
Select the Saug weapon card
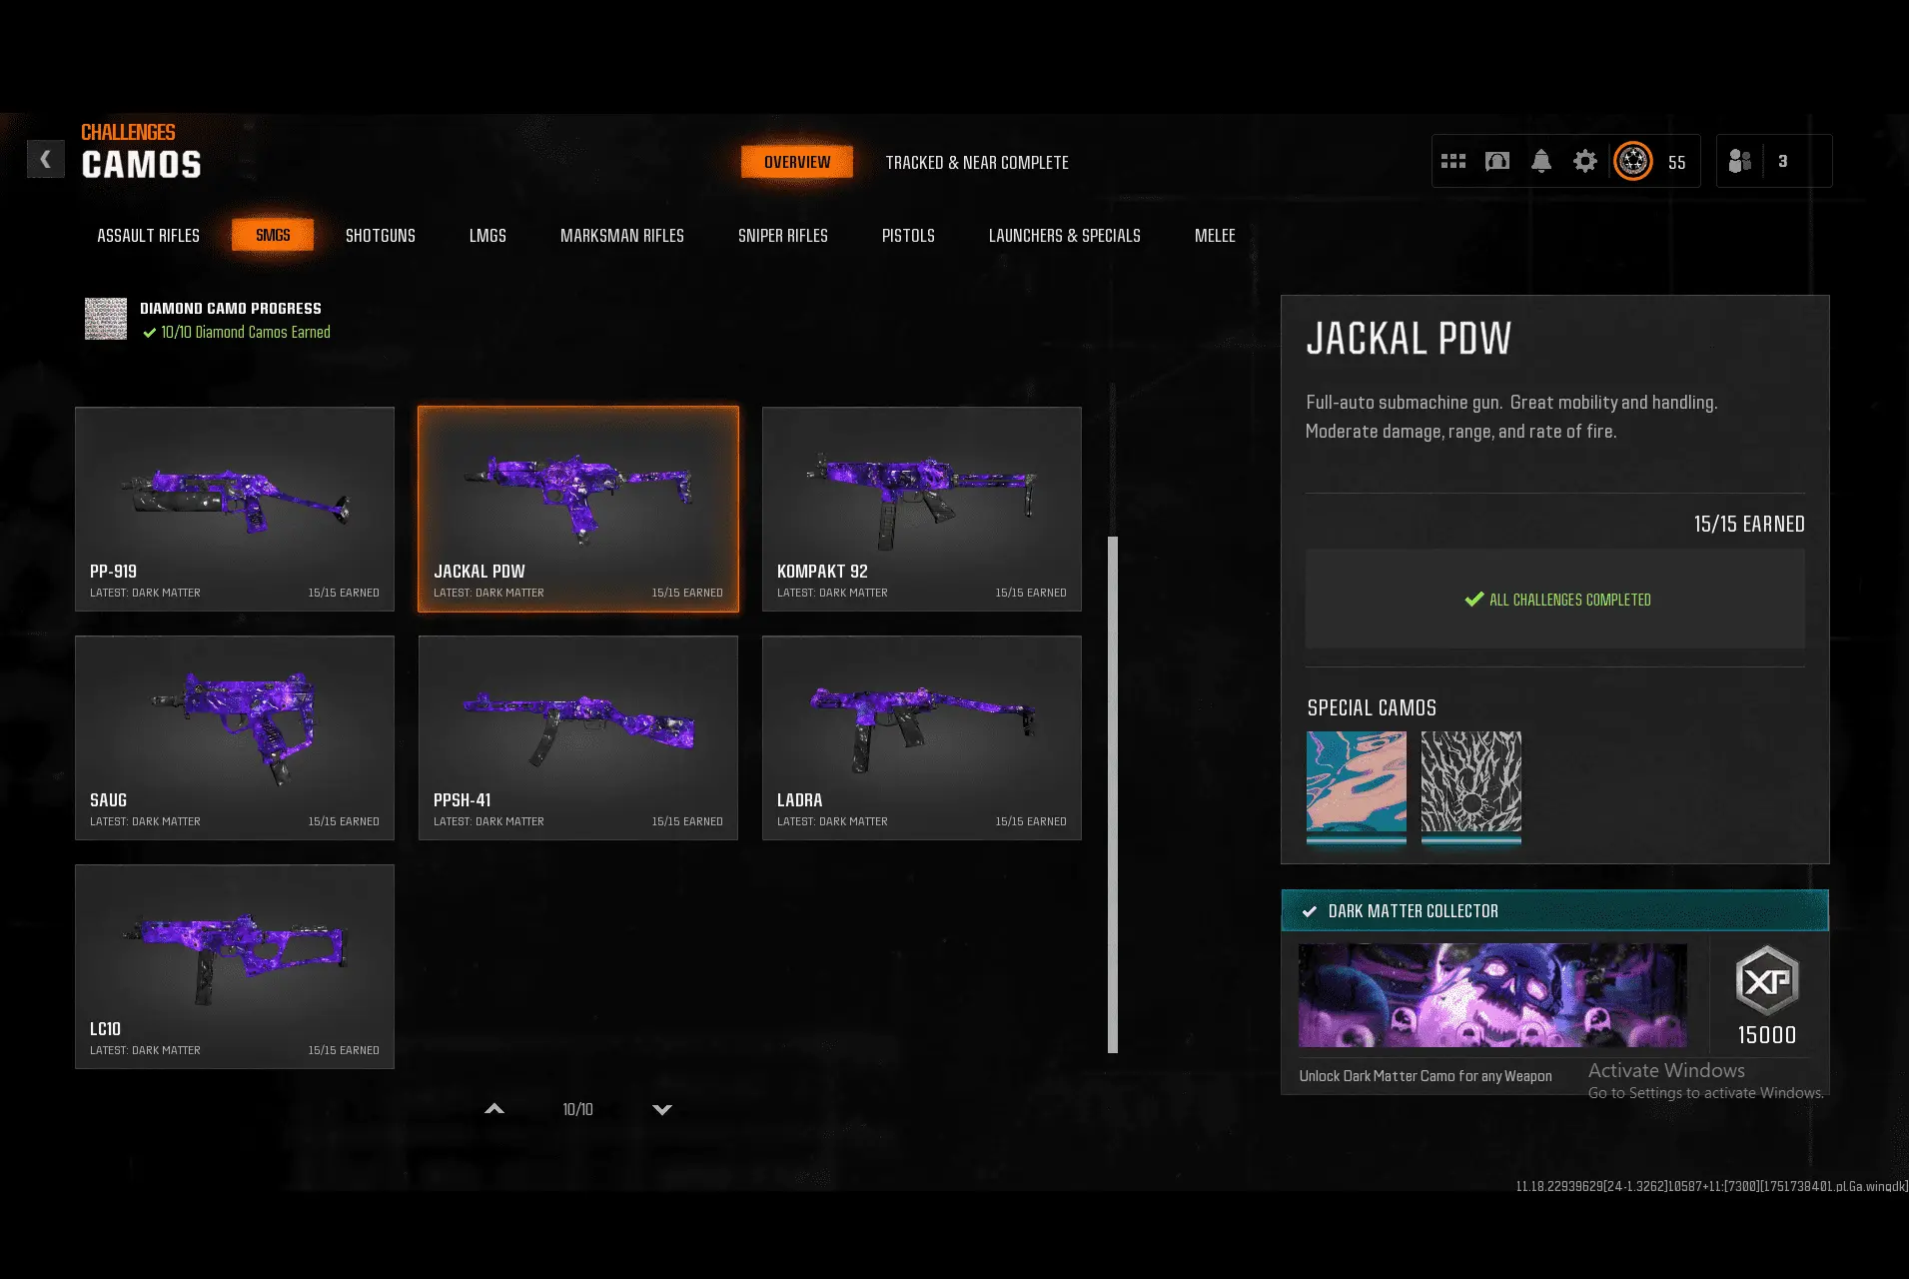tap(235, 737)
